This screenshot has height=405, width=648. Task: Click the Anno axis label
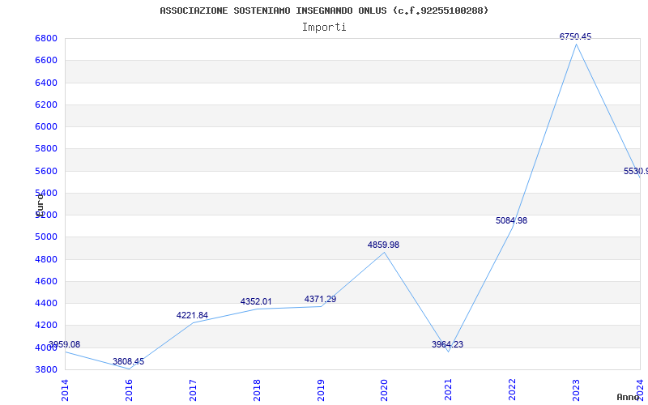click(x=627, y=398)
